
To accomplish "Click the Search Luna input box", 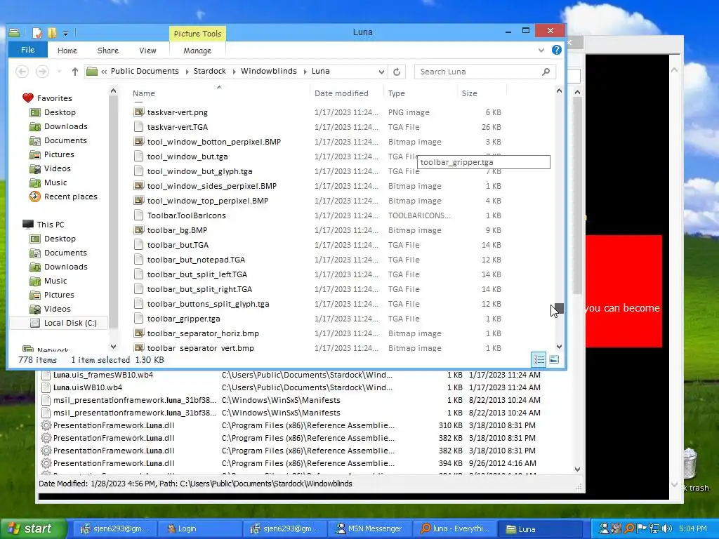I will 477,72.
